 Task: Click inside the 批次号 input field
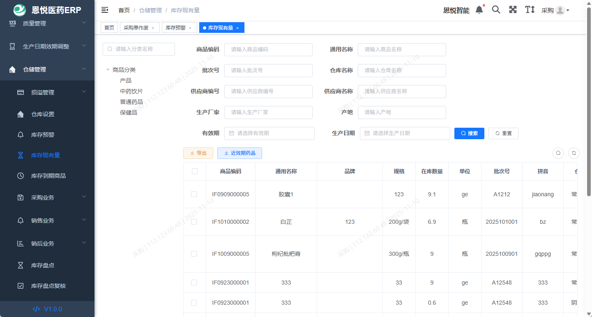pyautogui.click(x=268, y=70)
